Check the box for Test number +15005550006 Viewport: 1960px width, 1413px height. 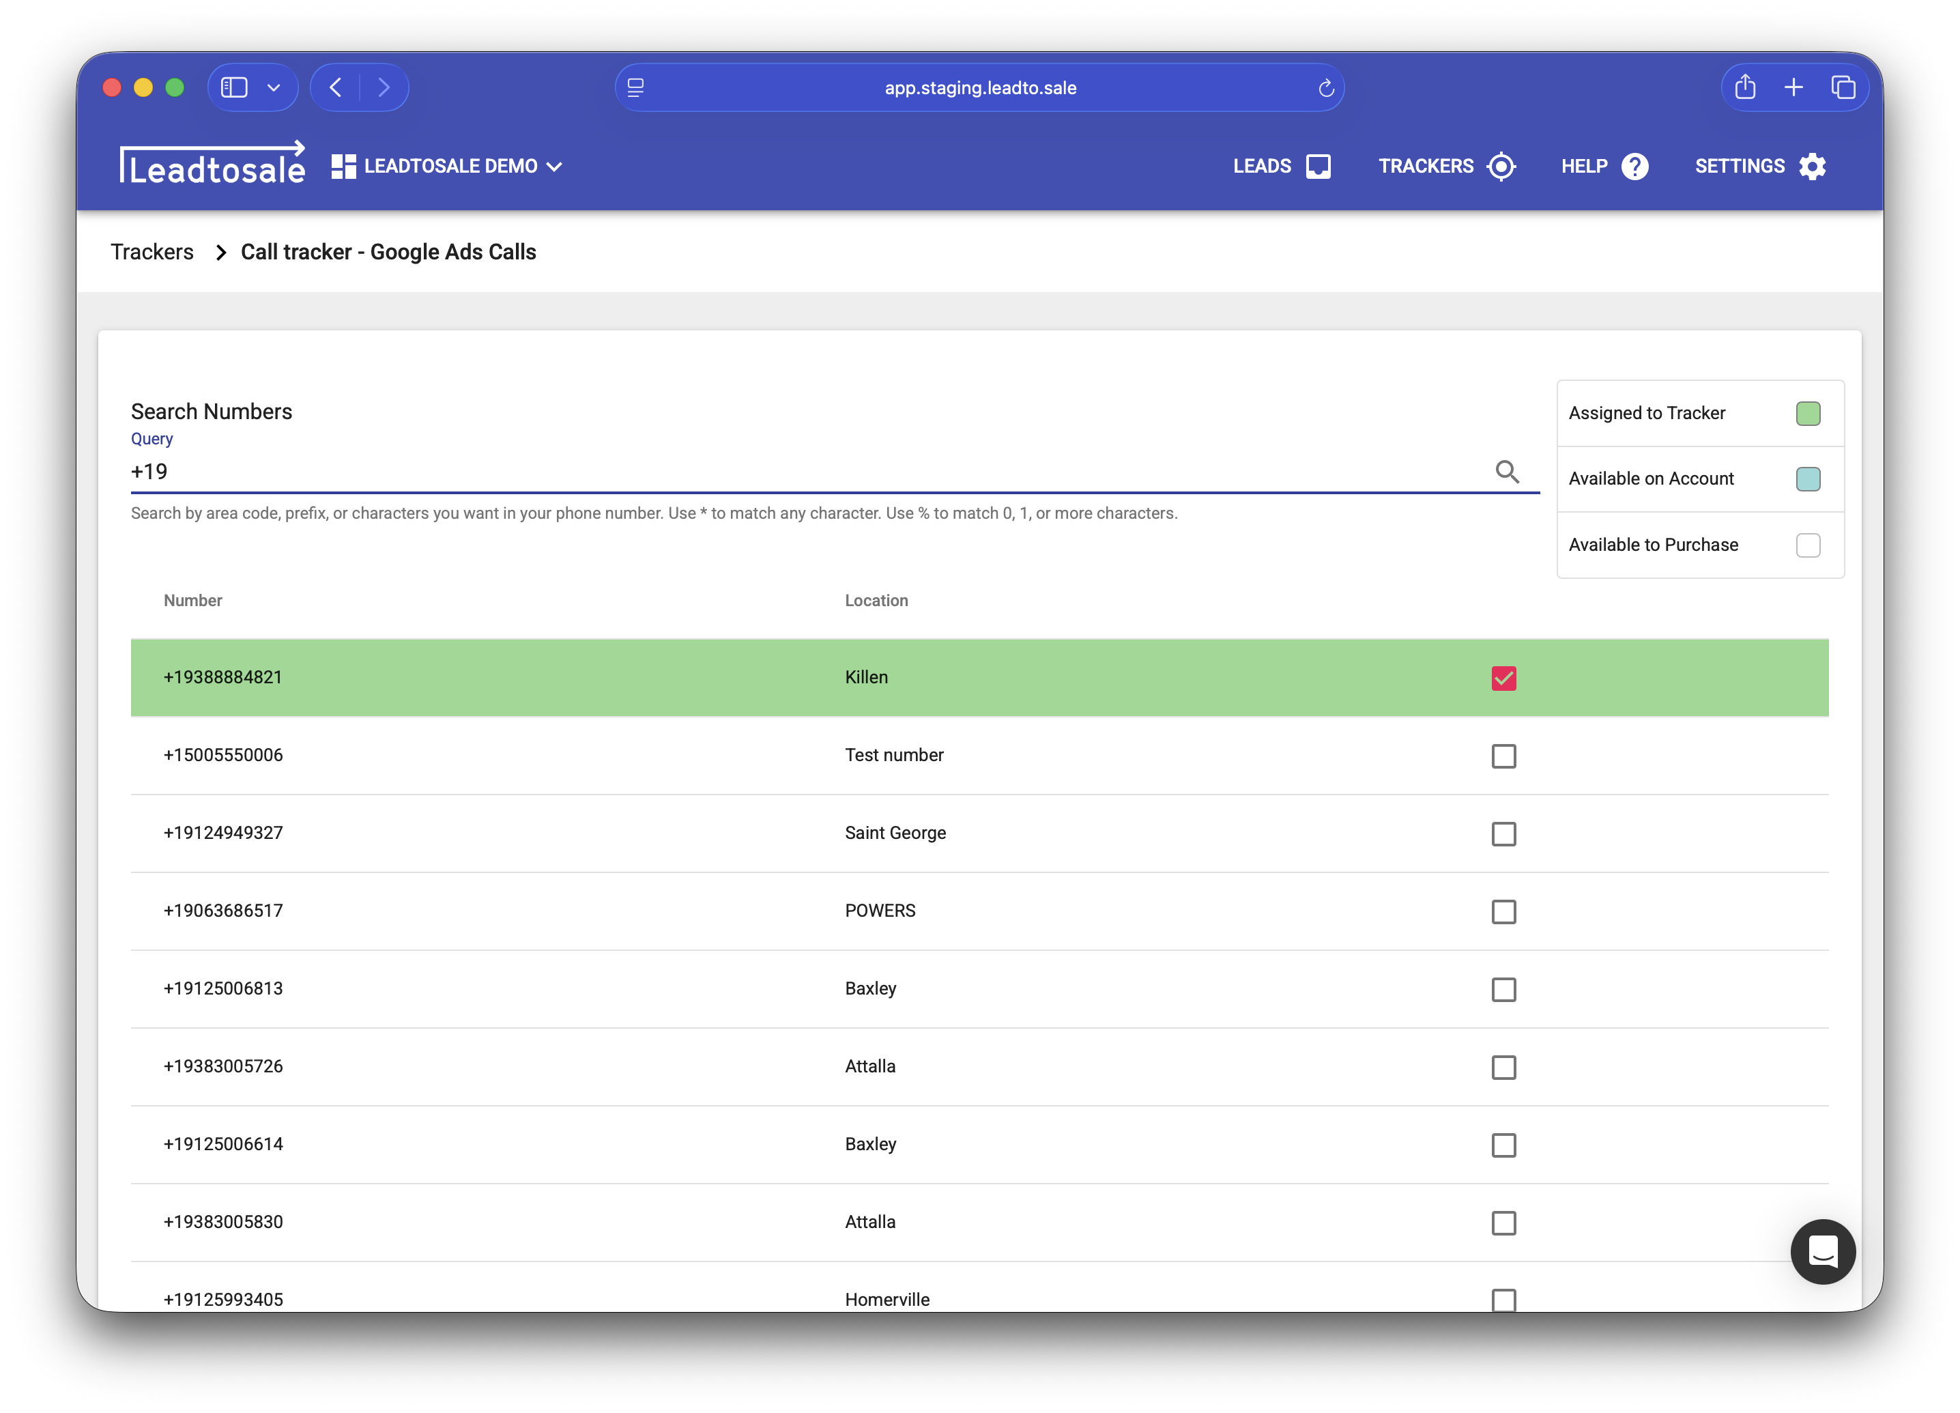[1503, 756]
